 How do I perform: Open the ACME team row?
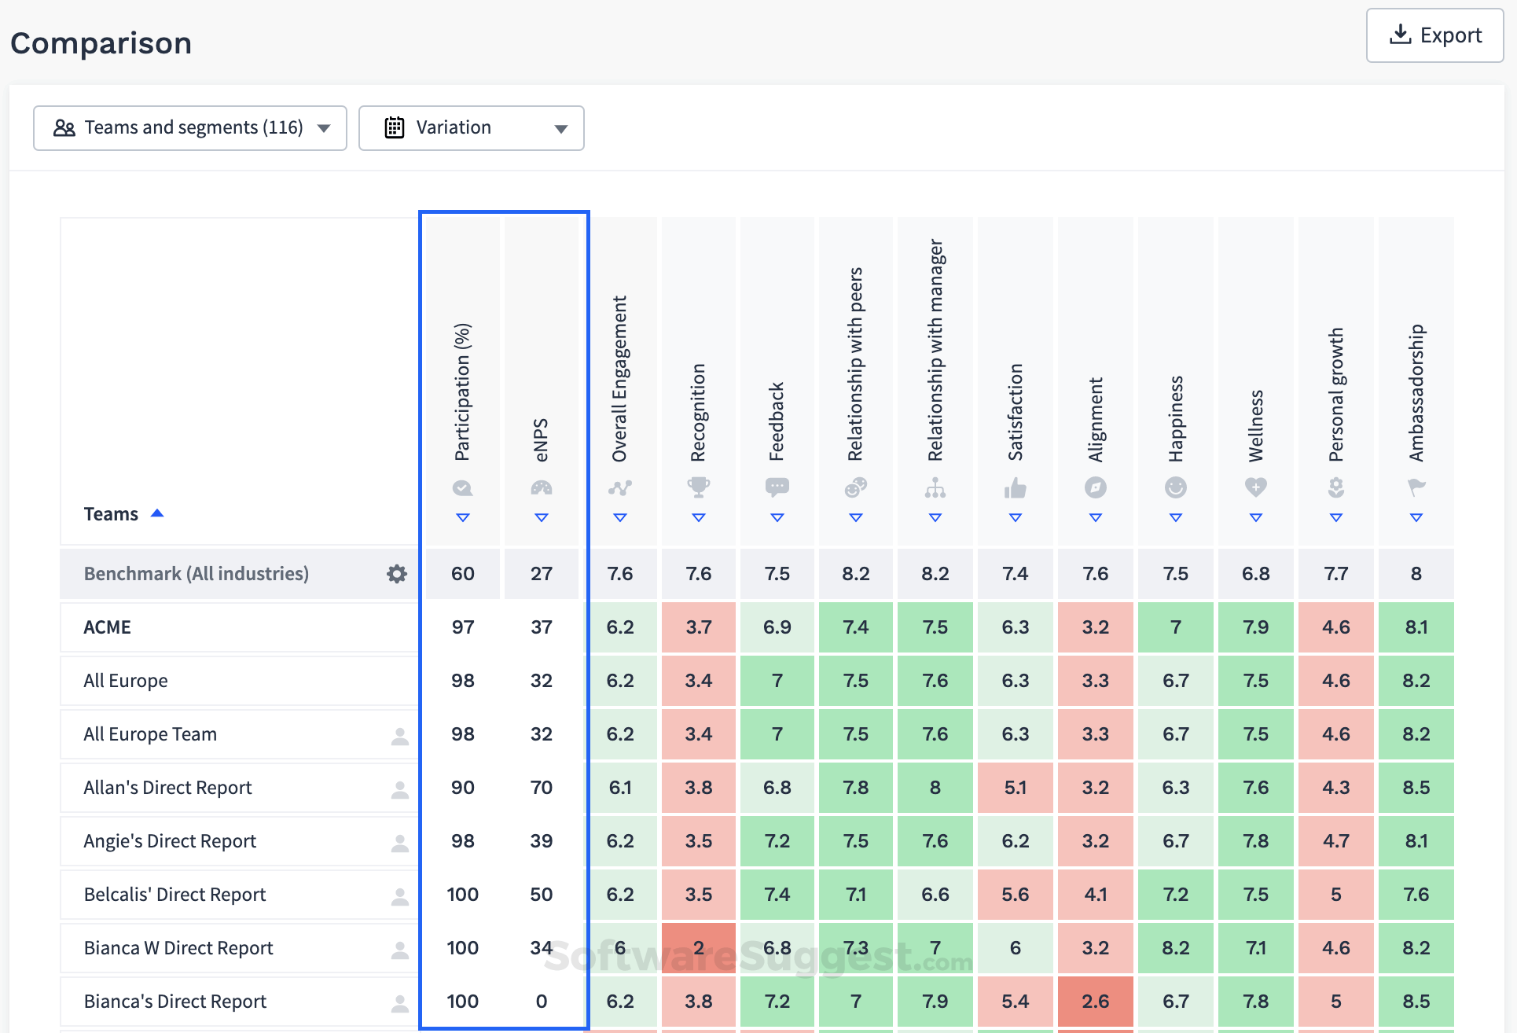click(108, 627)
